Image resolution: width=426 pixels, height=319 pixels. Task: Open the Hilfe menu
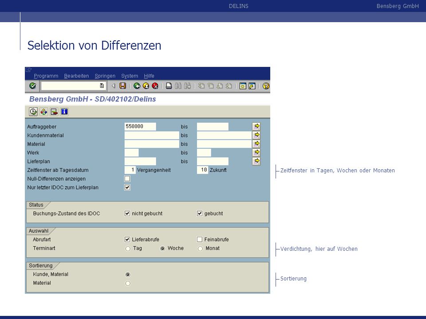149,76
